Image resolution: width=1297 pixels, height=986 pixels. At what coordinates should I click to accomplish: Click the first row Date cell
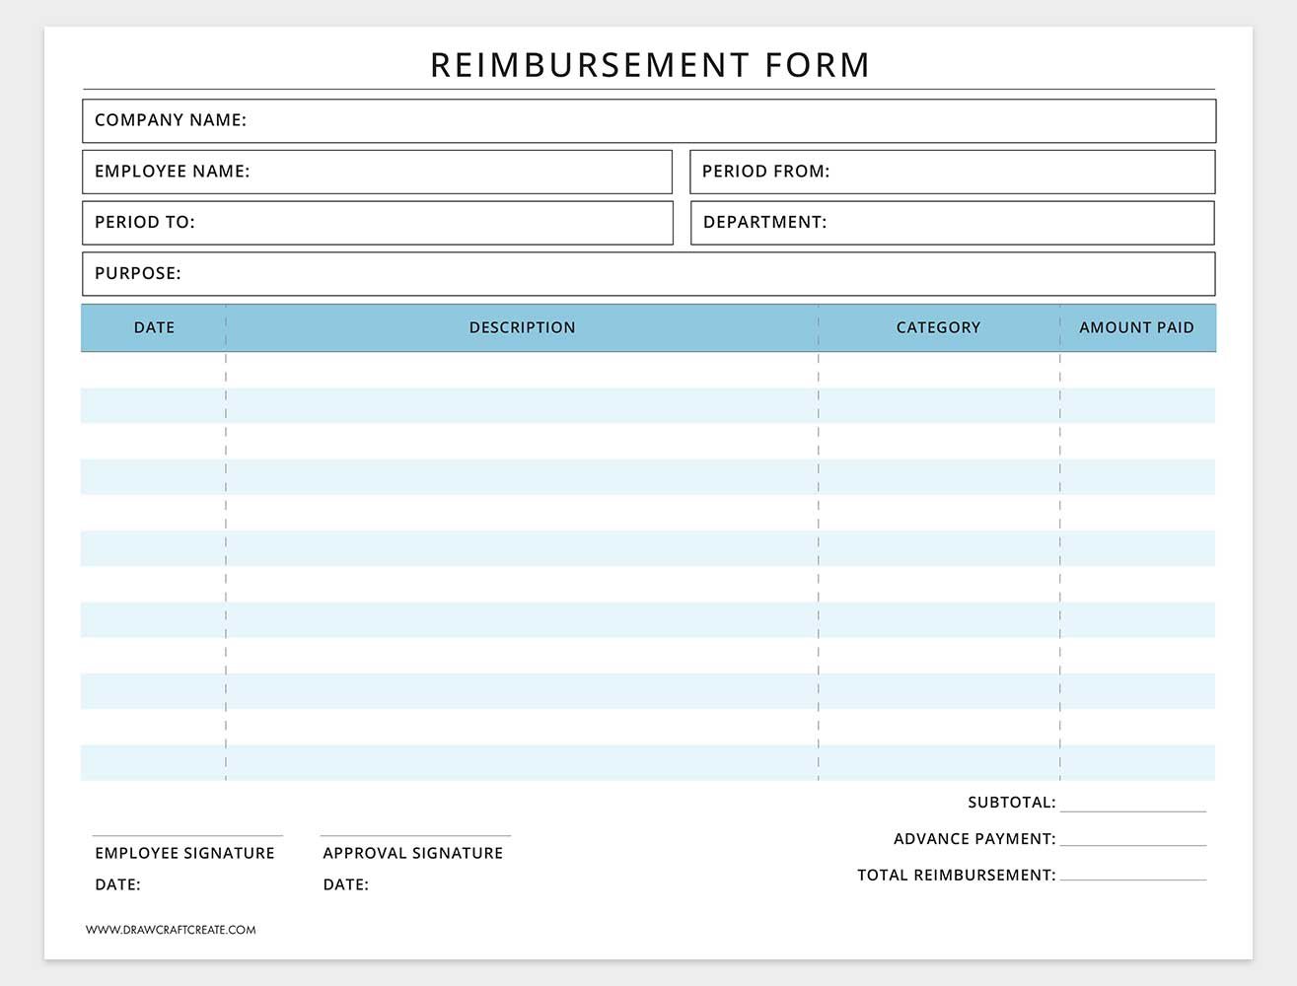[154, 370]
